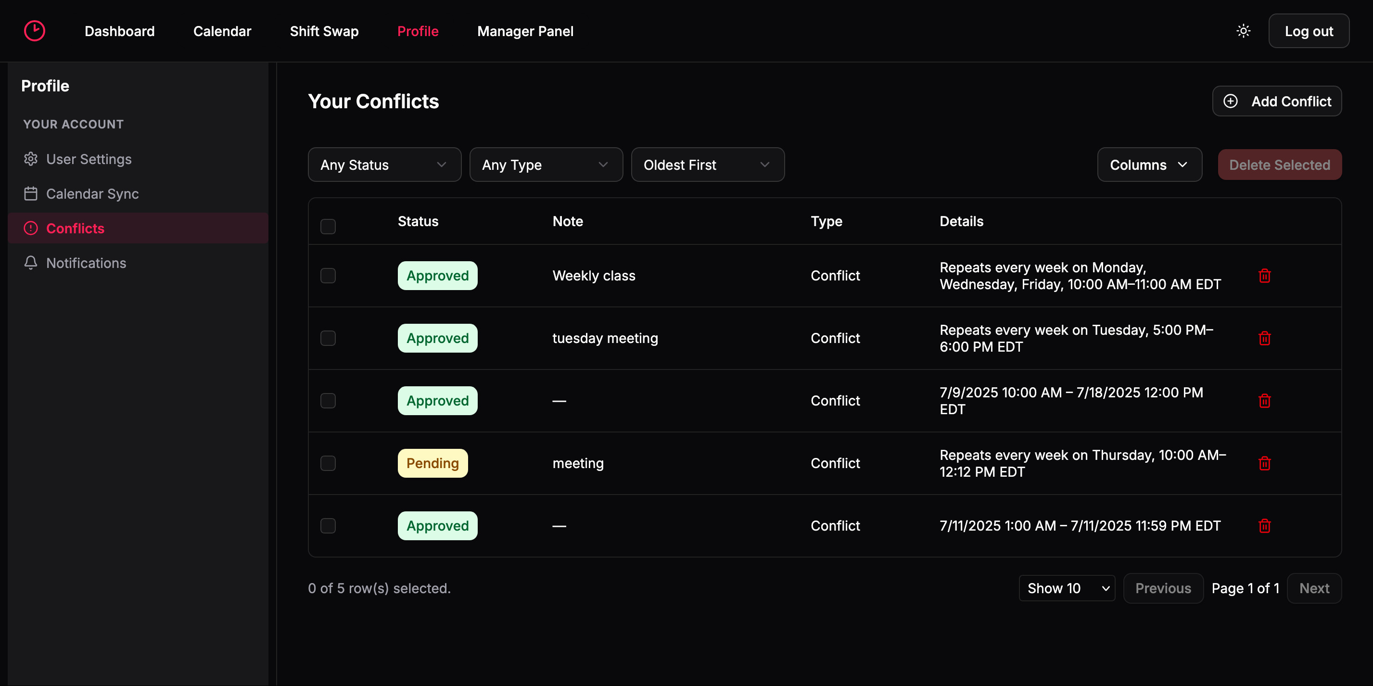Viewport: 1373px width, 686px height.
Task: Tick the checkbox for Pending meeting row
Action: click(x=328, y=463)
